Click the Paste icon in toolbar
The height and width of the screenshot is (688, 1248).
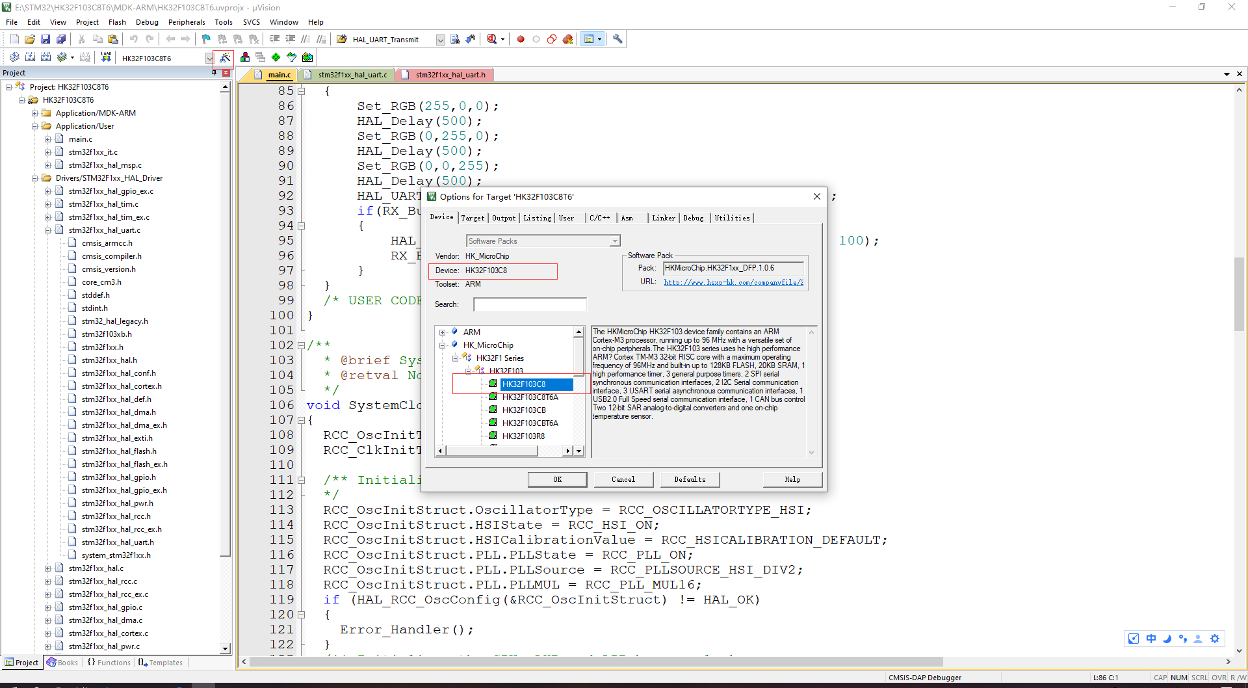113,39
